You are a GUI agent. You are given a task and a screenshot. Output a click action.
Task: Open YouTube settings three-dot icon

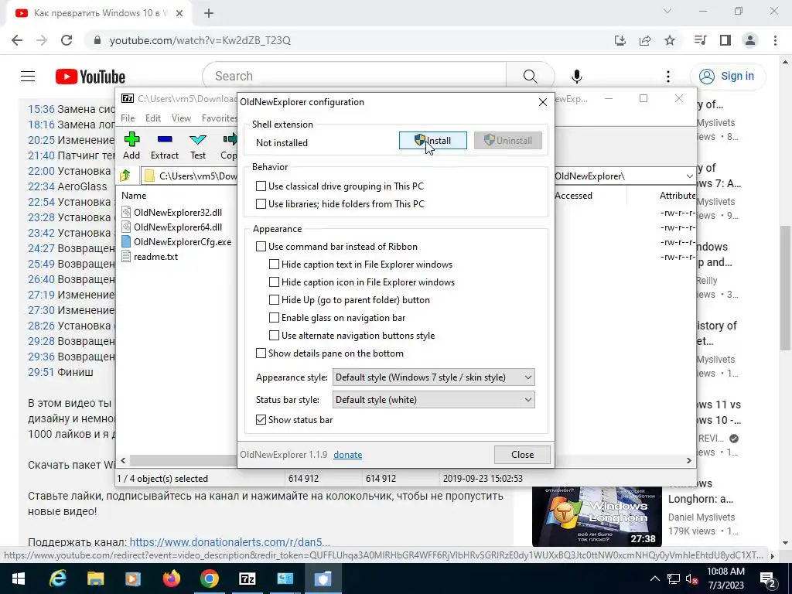coord(668,77)
